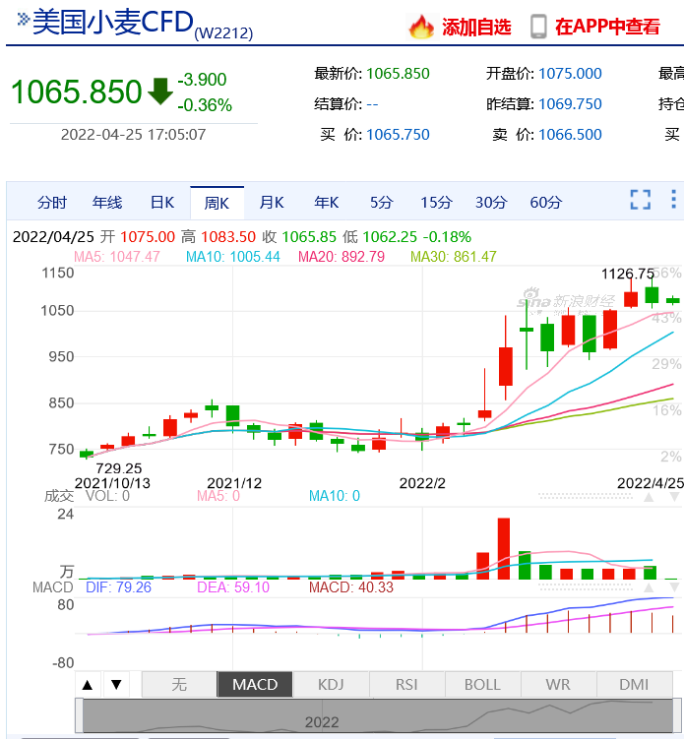Toggle the MACD indicator on
The height and width of the screenshot is (739, 684).
pos(255,684)
